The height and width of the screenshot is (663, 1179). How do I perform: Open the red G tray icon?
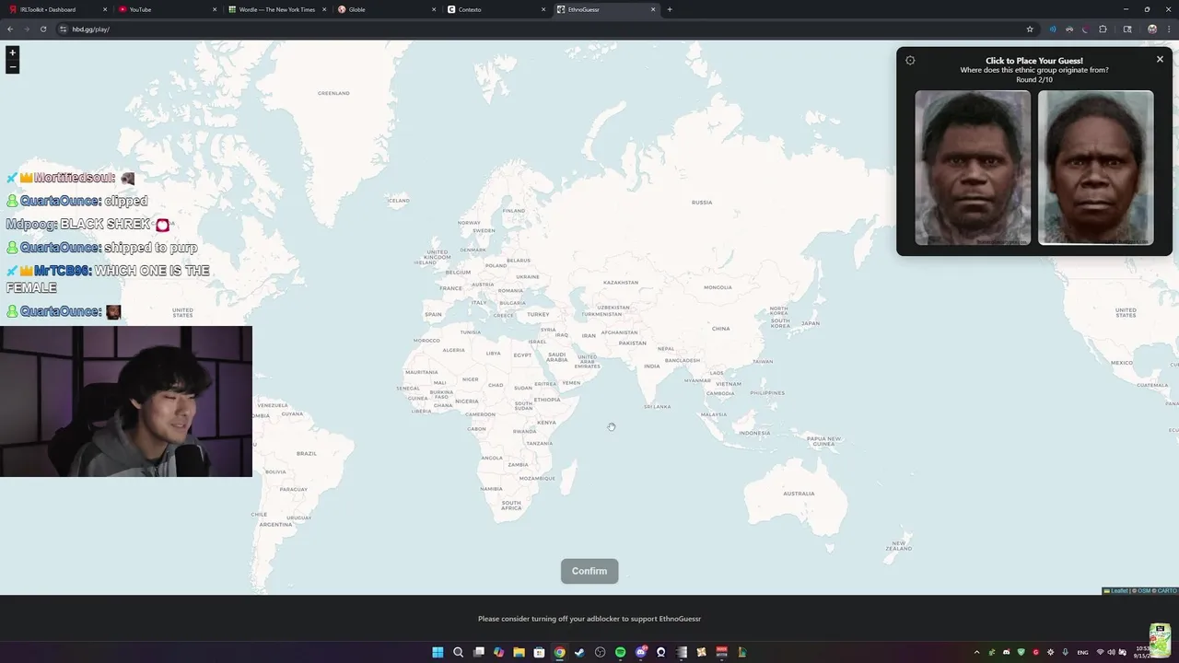click(x=1036, y=652)
